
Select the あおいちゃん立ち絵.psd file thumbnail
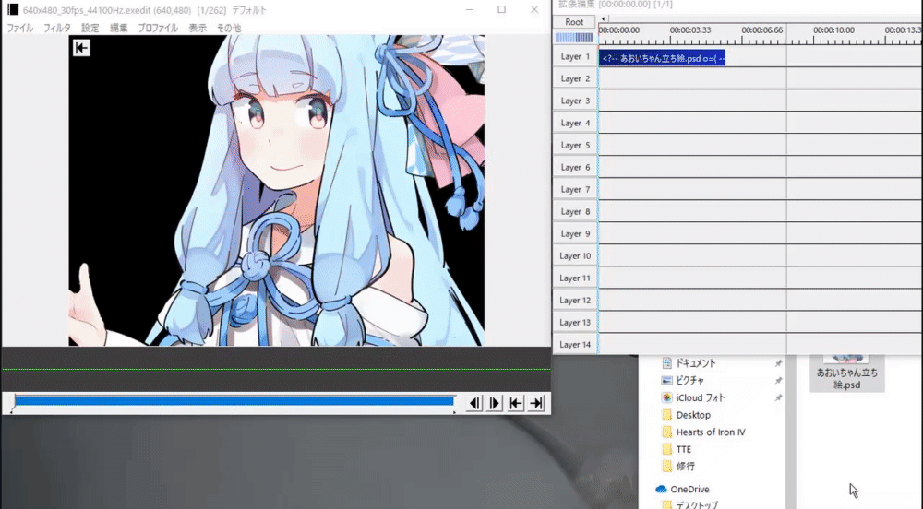[846, 373]
